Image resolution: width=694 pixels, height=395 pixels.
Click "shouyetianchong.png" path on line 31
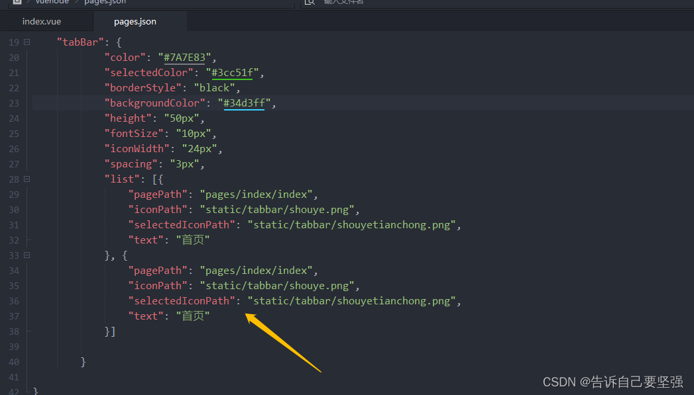pos(351,225)
